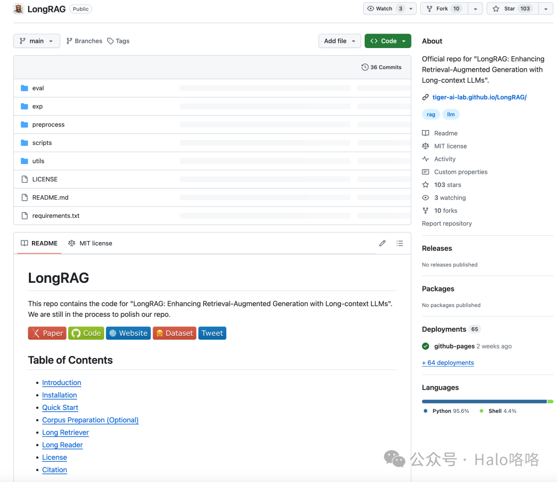Open the Star lists dropdown arrow

pyautogui.click(x=546, y=9)
